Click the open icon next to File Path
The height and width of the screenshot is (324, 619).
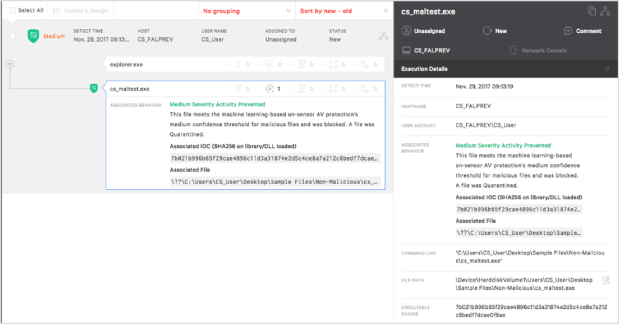pyautogui.click(x=606, y=280)
